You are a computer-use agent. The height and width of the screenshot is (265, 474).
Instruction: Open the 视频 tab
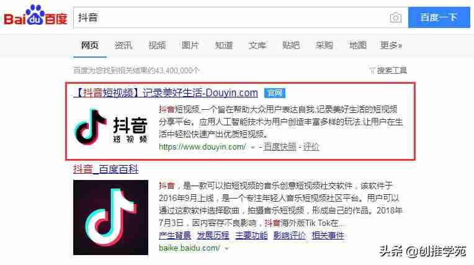pos(157,45)
